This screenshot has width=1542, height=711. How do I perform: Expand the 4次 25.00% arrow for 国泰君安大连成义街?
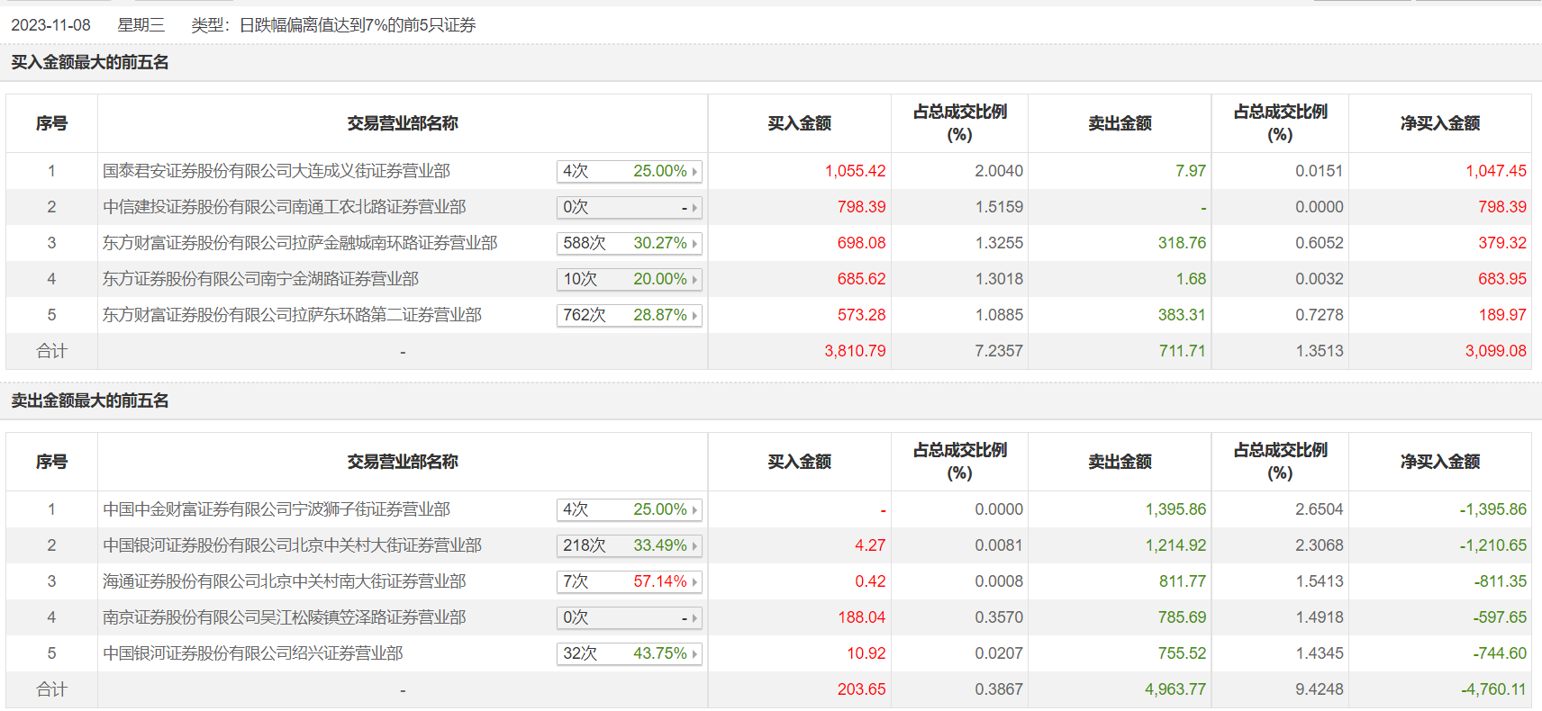click(x=629, y=171)
